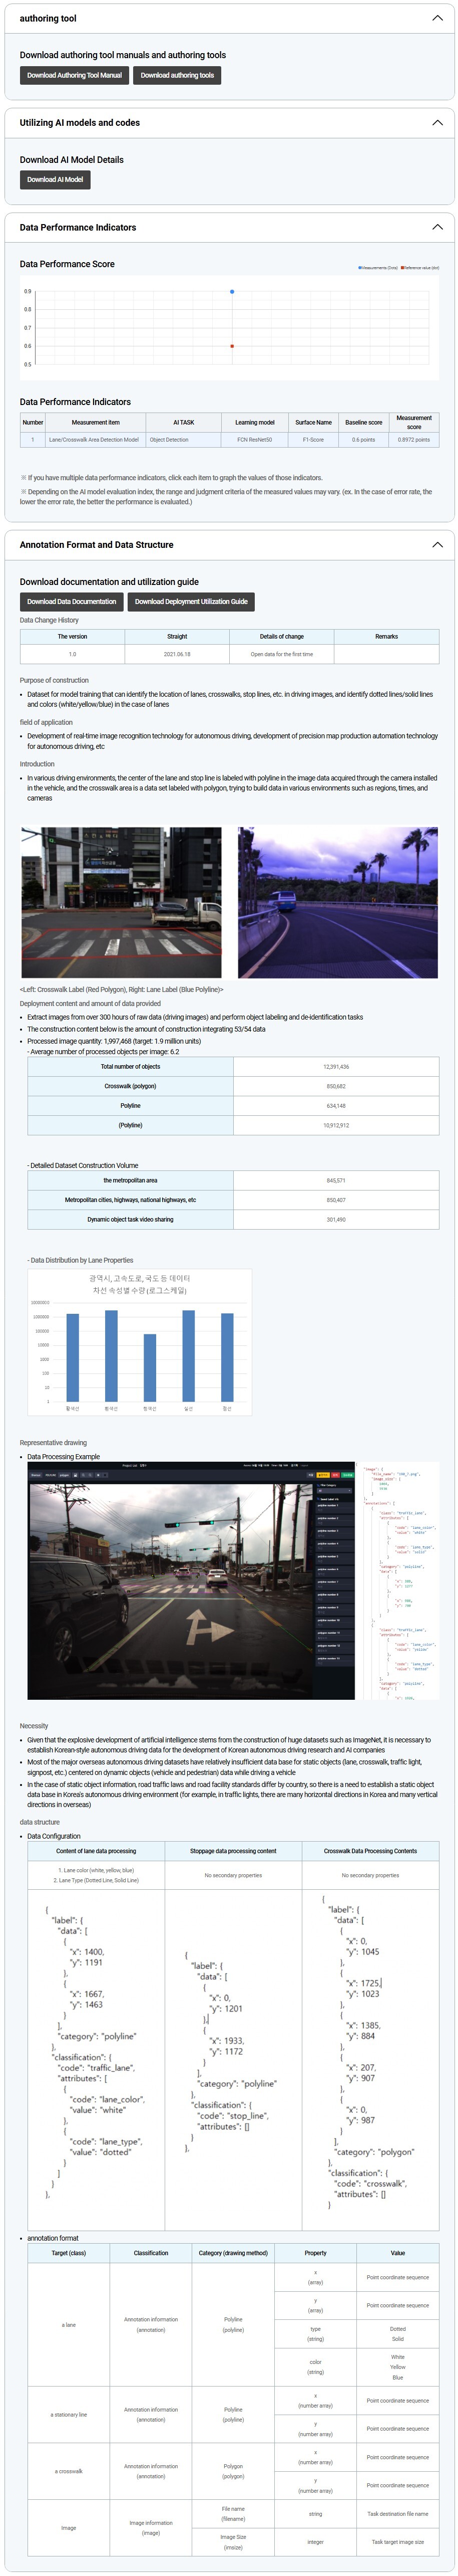Collapse the authoring tool section chevron
The width and height of the screenshot is (458, 2576).
(x=436, y=18)
